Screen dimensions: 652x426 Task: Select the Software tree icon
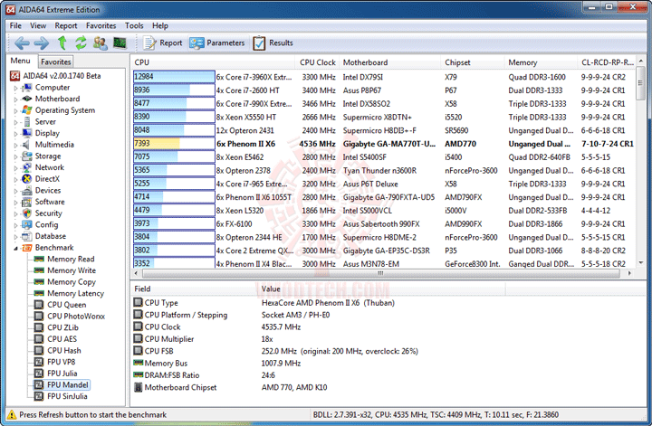coord(27,202)
